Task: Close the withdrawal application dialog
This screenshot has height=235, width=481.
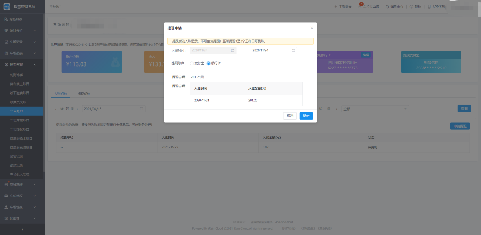Action: coord(312,28)
